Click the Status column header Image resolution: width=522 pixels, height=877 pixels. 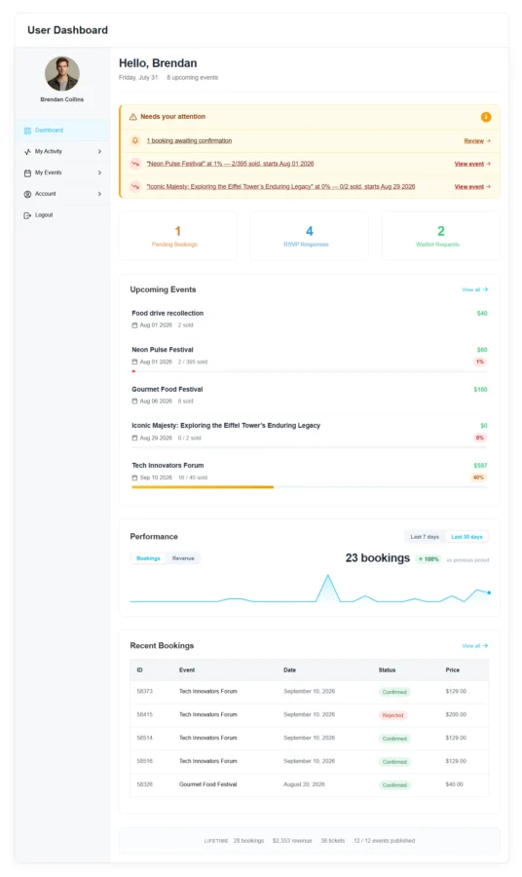[387, 670]
